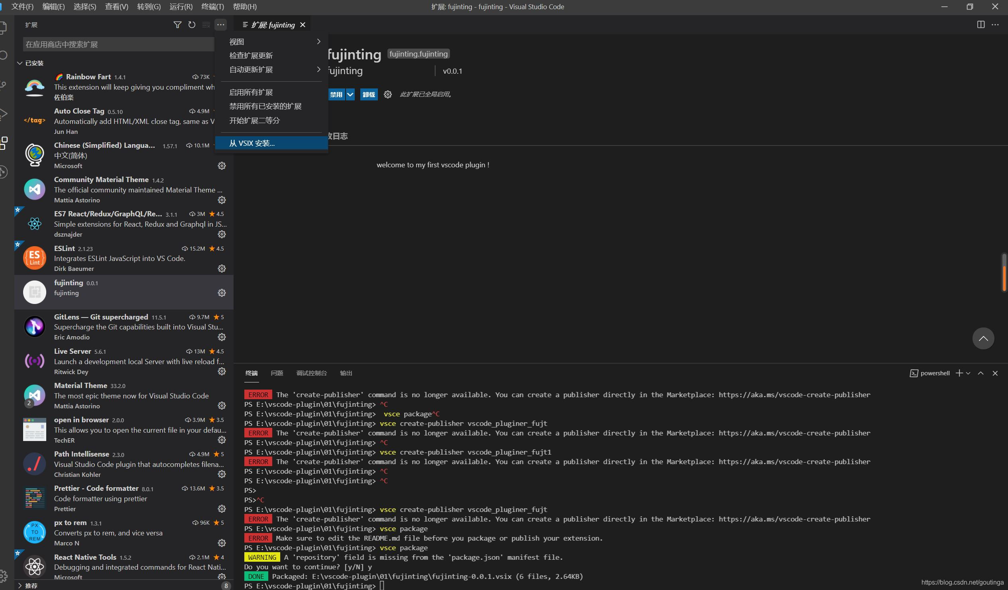Choose 检查扩展更新 menu entry

pos(271,55)
